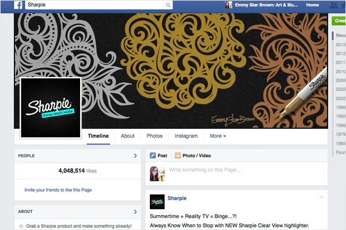The image size is (346, 230).
Task: Click your profile photo beside the composer
Action: 157,174
